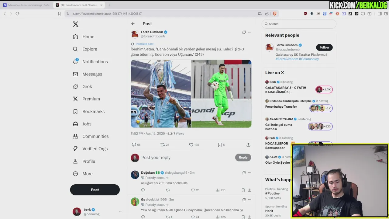Click the Bookmarks sidebar icon
389x219 pixels.
click(75, 112)
